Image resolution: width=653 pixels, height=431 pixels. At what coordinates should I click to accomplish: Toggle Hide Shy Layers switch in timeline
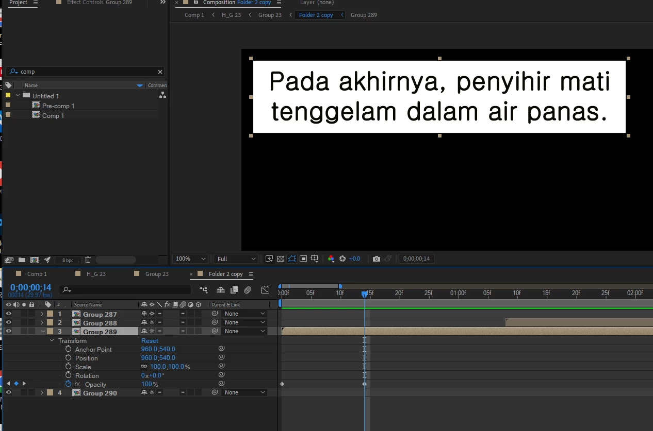tap(221, 290)
